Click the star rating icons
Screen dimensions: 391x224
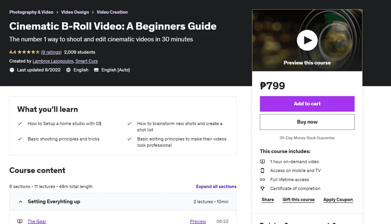29,52
